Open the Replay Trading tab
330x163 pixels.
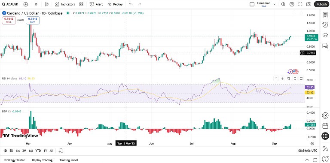click(x=42, y=160)
